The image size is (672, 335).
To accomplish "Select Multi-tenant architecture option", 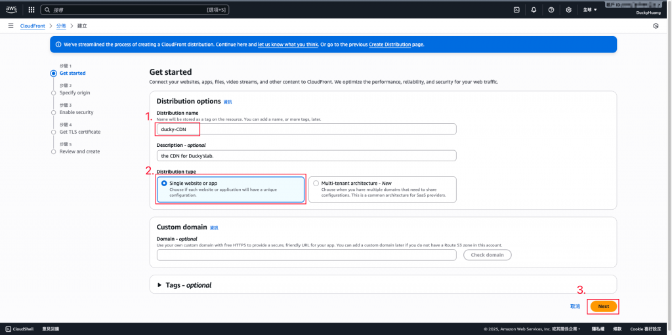I will (383, 189).
